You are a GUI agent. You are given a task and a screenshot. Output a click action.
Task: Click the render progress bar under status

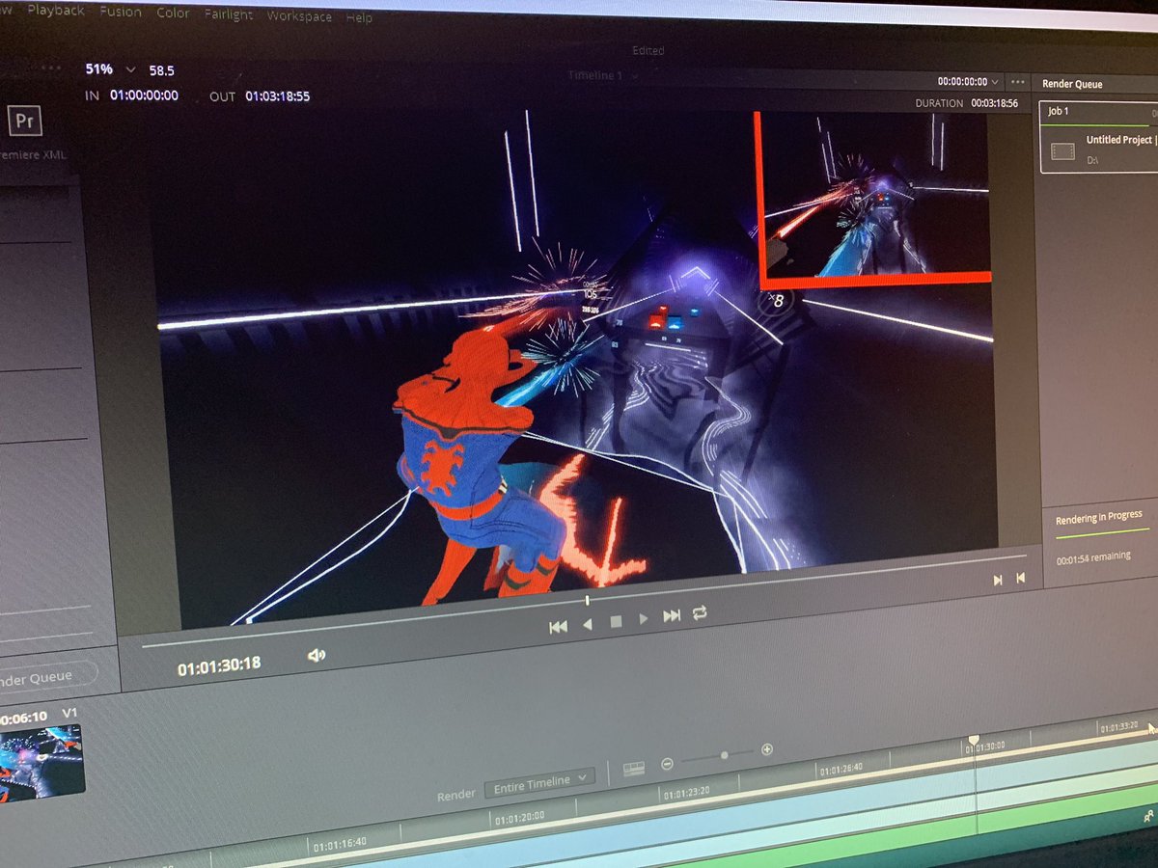tap(1102, 531)
